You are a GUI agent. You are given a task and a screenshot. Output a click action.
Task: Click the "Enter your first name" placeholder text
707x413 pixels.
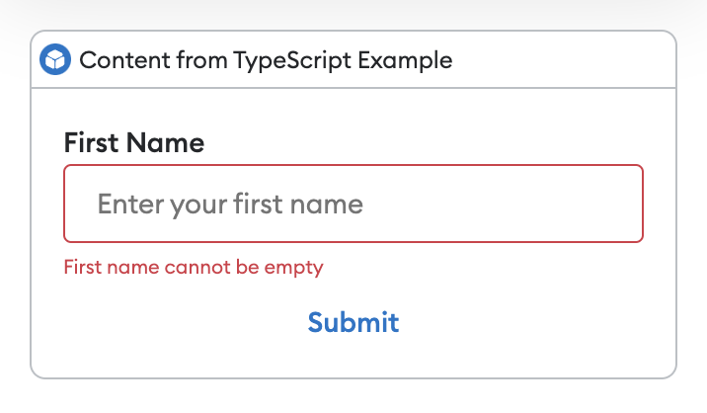click(x=230, y=205)
